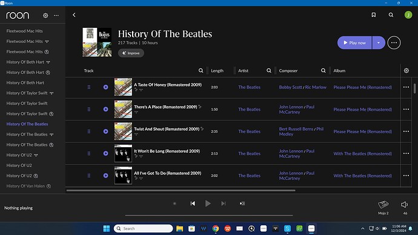The image size is (418, 235).
Task: Open filter search in Track column
Action: pyautogui.click(x=201, y=71)
